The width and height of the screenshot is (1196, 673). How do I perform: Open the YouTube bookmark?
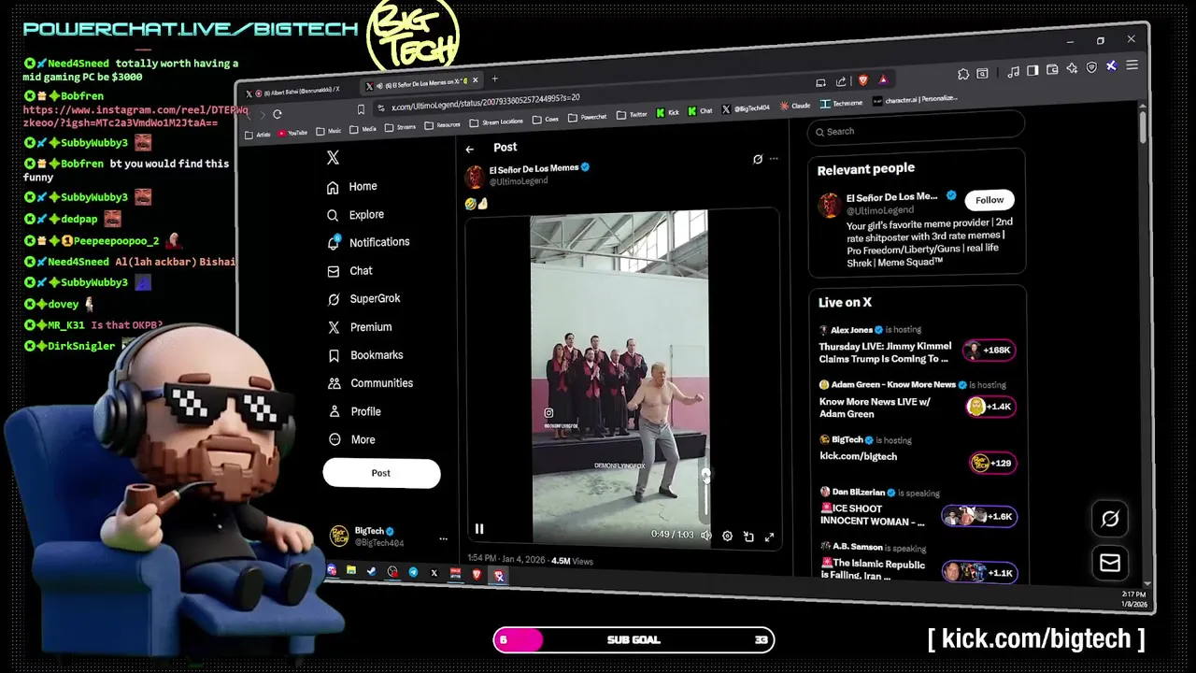pyautogui.click(x=292, y=134)
